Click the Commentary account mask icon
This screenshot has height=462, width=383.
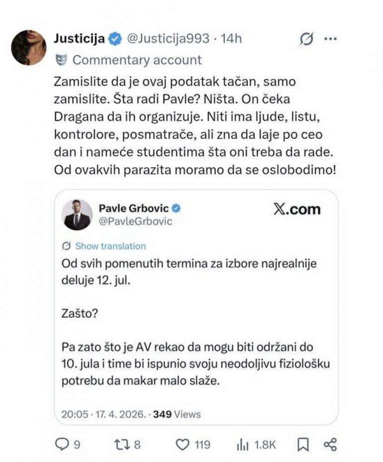(x=61, y=60)
